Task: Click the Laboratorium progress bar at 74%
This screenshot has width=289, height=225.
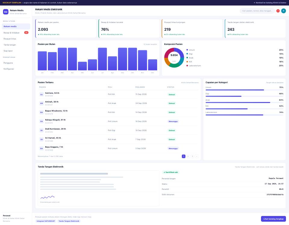Action: [244, 115]
